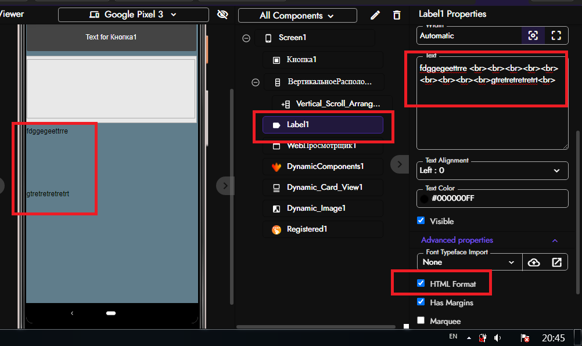Click the Text for Кнопка1 preview button
The height and width of the screenshot is (346, 582).
(x=111, y=37)
